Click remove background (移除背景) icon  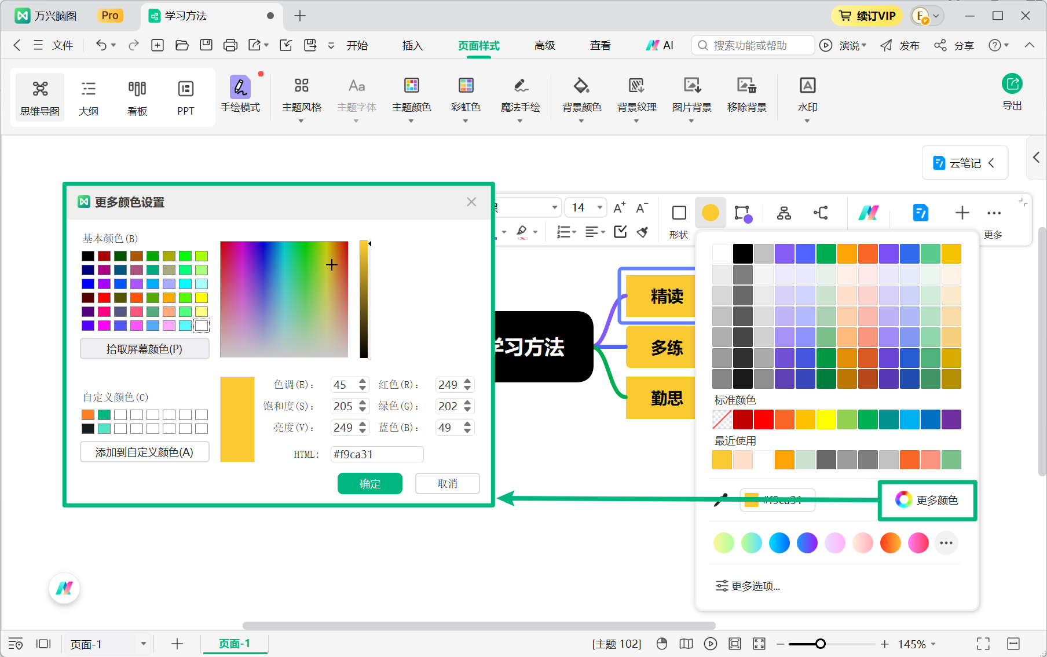click(746, 86)
